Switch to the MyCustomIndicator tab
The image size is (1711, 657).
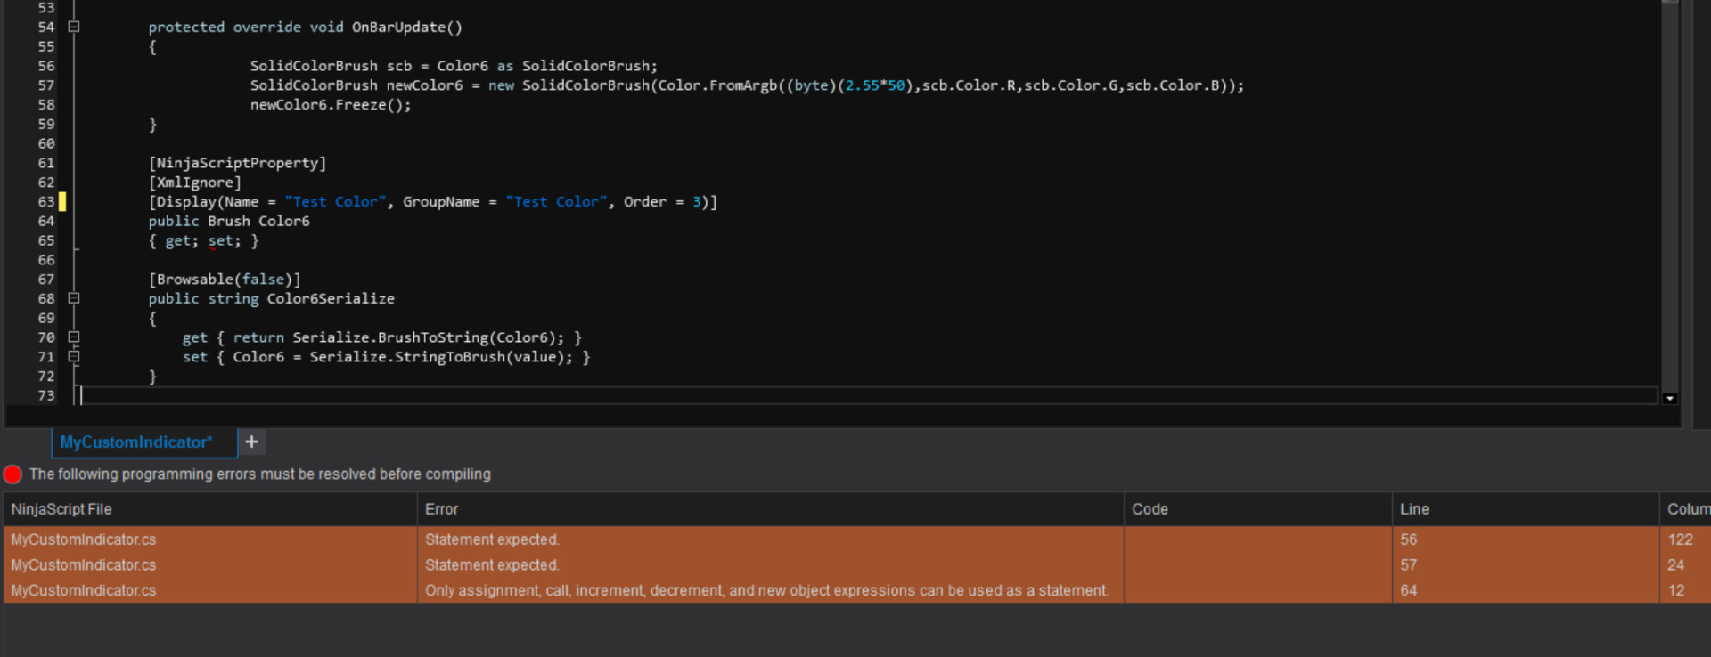pyautogui.click(x=136, y=442)
